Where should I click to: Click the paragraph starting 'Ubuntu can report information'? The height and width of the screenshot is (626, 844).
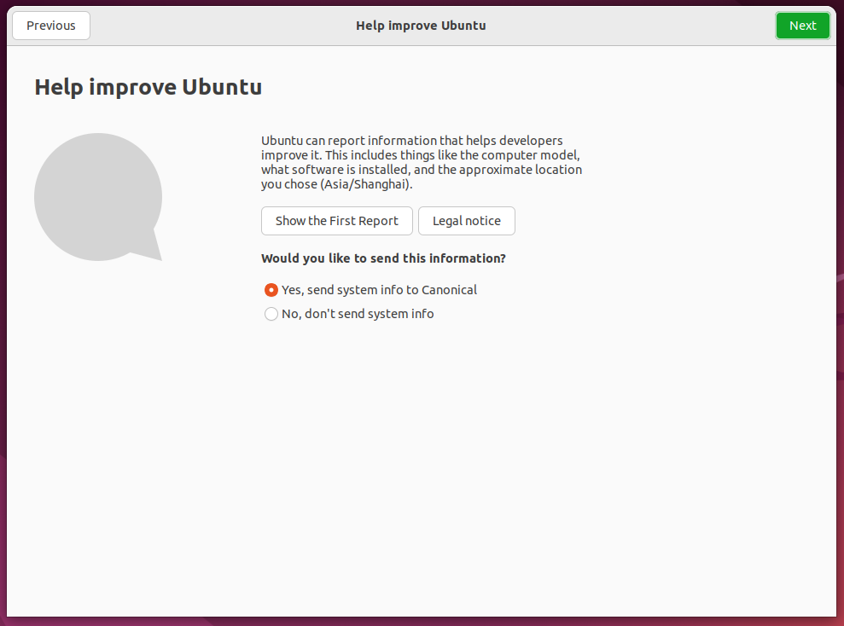[x=422, y=162]
